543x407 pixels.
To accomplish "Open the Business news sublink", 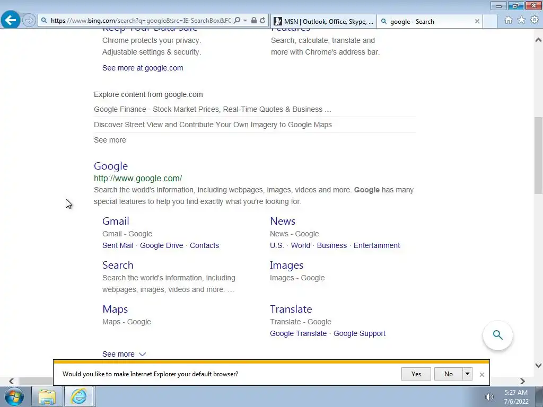I will [332, 245].
